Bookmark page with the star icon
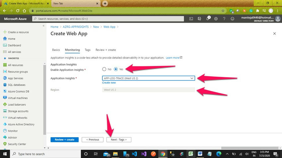 [x=223, y=11]
